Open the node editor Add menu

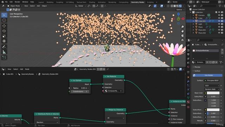[x=21, y=69]
